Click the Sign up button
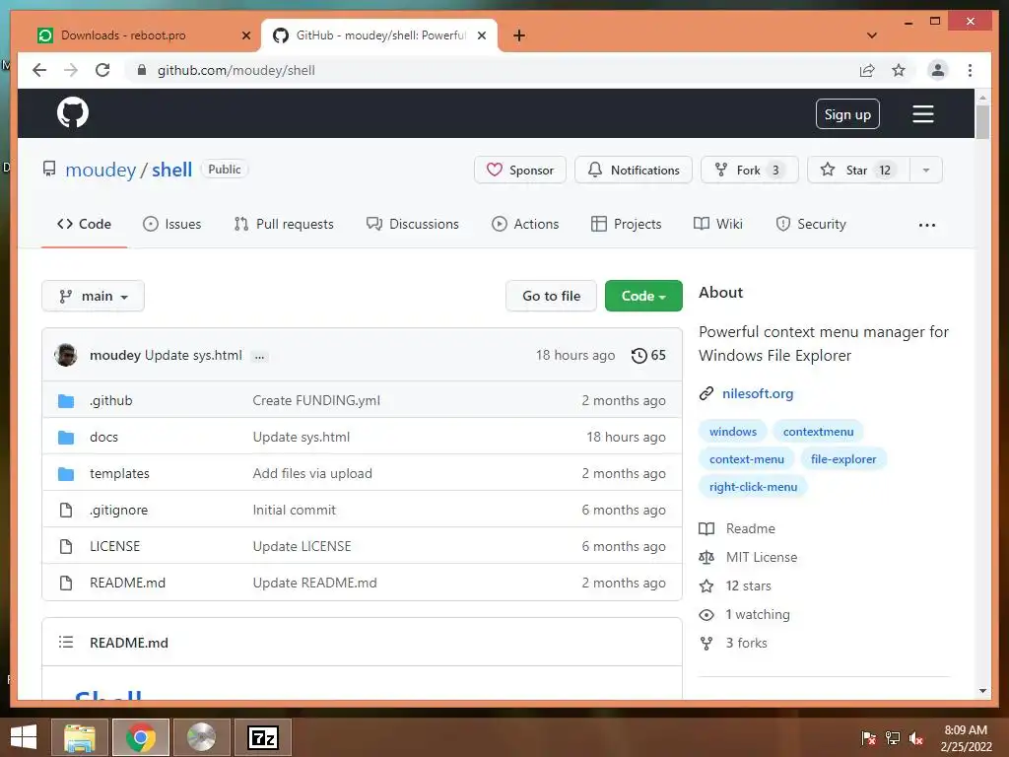 pos(847,114)
